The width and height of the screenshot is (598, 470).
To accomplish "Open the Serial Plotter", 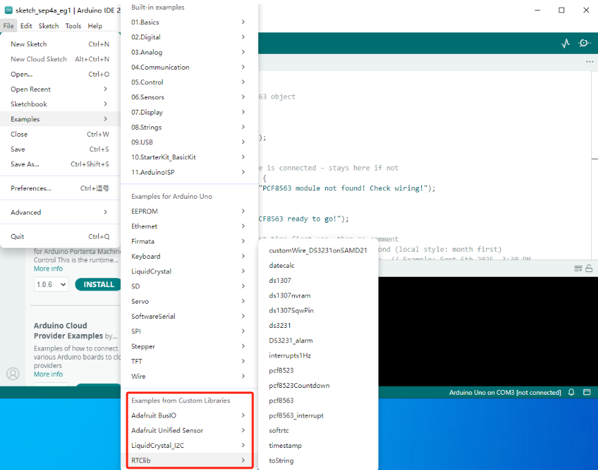I will (x=566, y=43).
